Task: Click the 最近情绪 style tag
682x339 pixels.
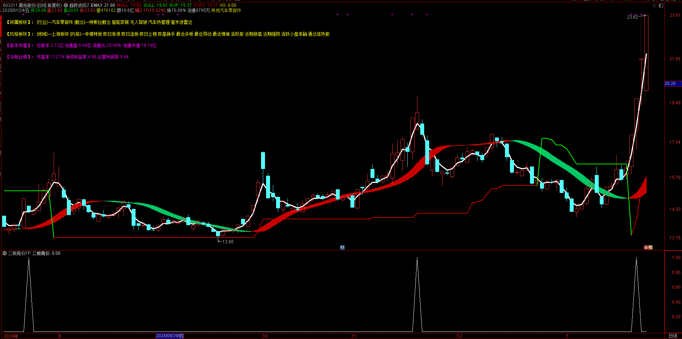Action: click(x=221, y=34)
